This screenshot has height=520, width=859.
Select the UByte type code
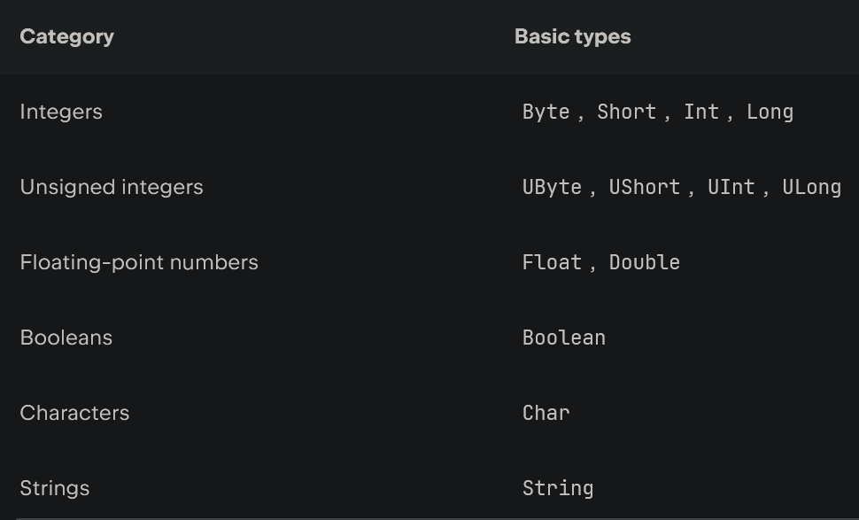click(x=552, y=187)
